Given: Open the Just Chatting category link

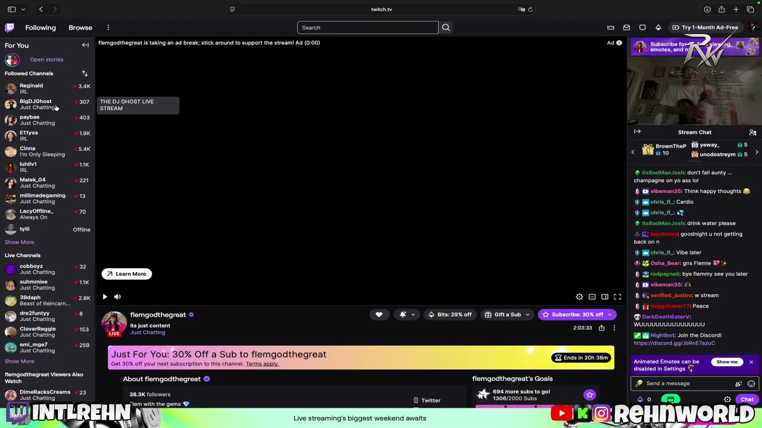Looking at the screenshot, I should click(148, 332).
